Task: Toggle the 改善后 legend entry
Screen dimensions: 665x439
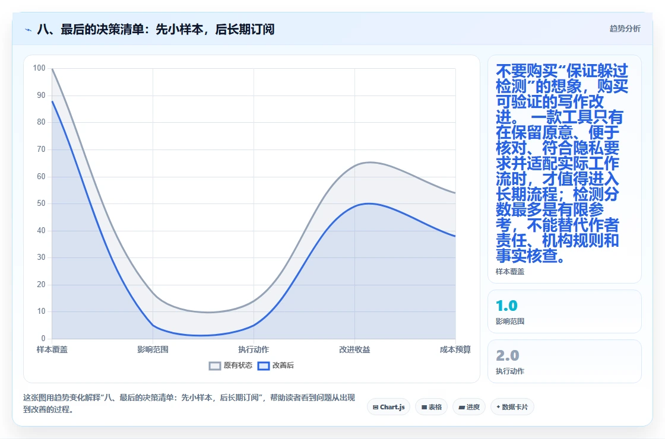Action: tap(275, 365)
